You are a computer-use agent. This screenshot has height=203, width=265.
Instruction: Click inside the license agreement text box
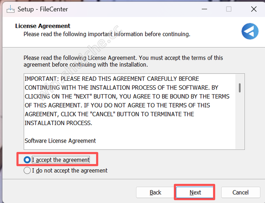[130, 130]
